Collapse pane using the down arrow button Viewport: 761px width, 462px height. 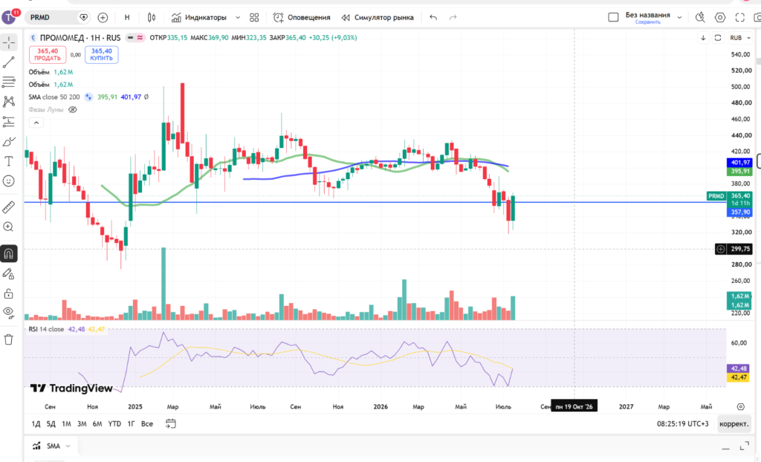point(703,38)
